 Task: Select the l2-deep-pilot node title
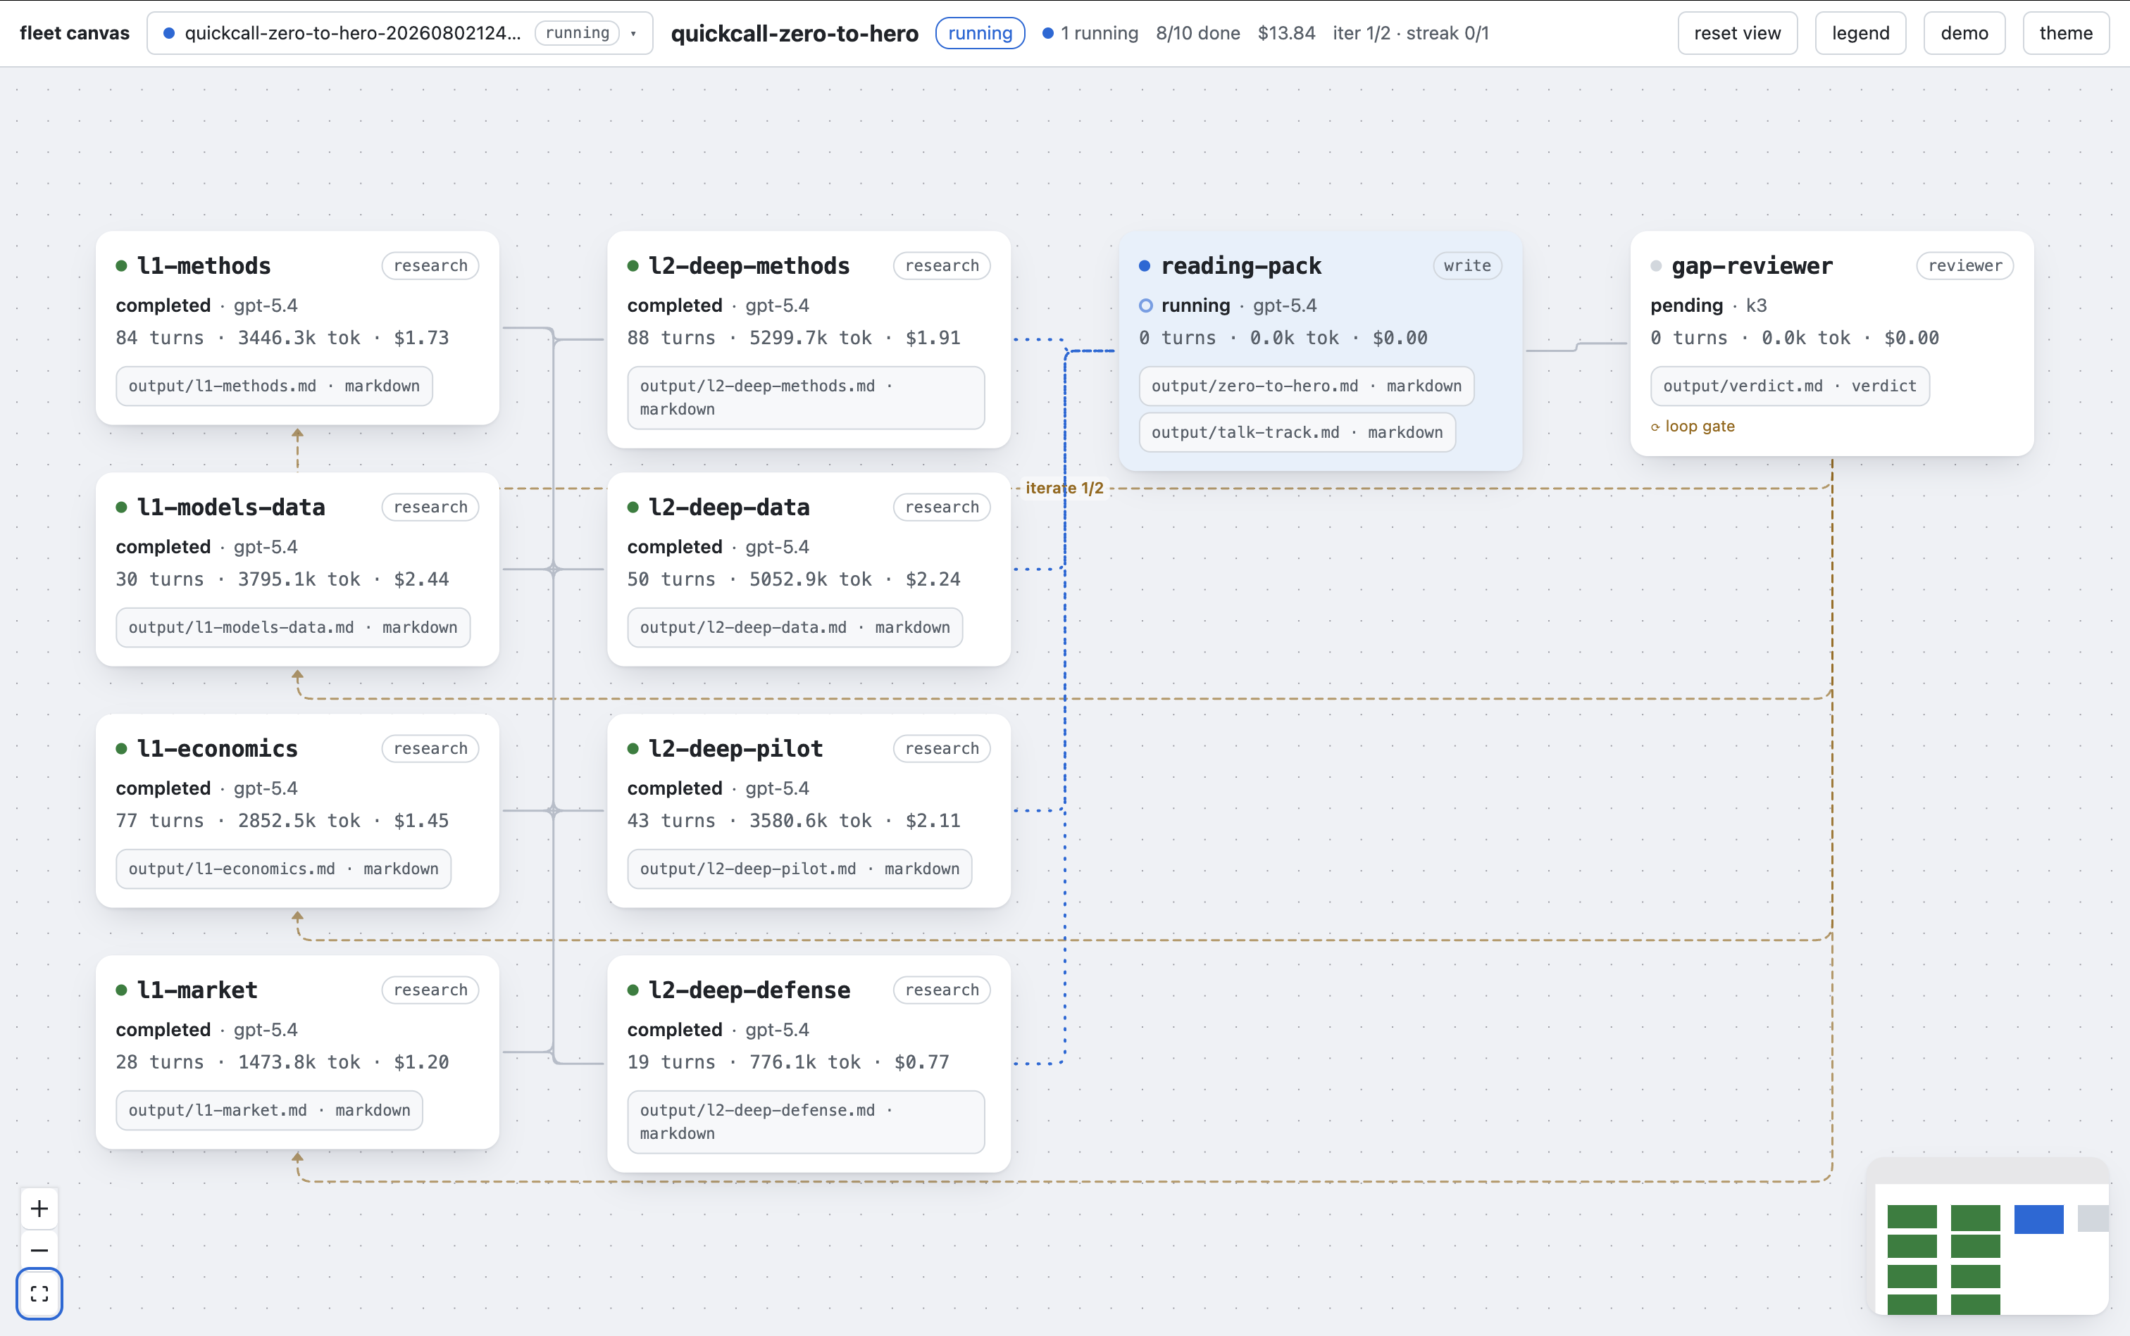(x=735, y=748)
